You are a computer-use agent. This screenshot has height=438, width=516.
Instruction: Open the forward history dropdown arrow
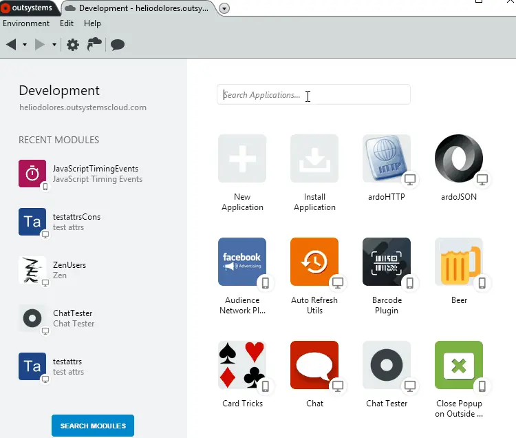(54, 45)
